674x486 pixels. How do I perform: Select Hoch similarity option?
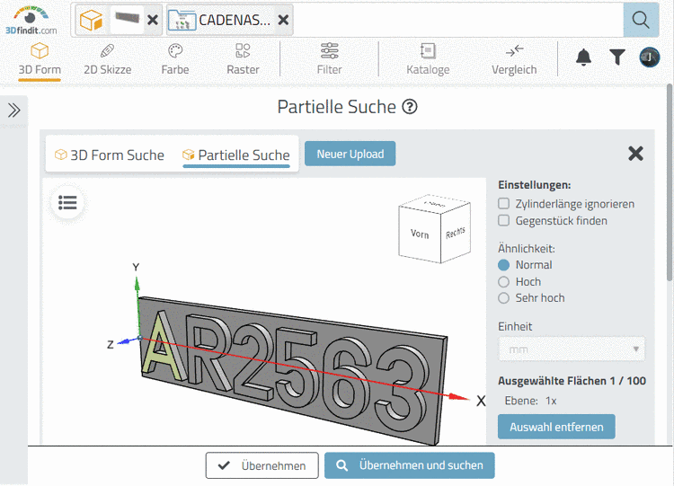[503, 282]
